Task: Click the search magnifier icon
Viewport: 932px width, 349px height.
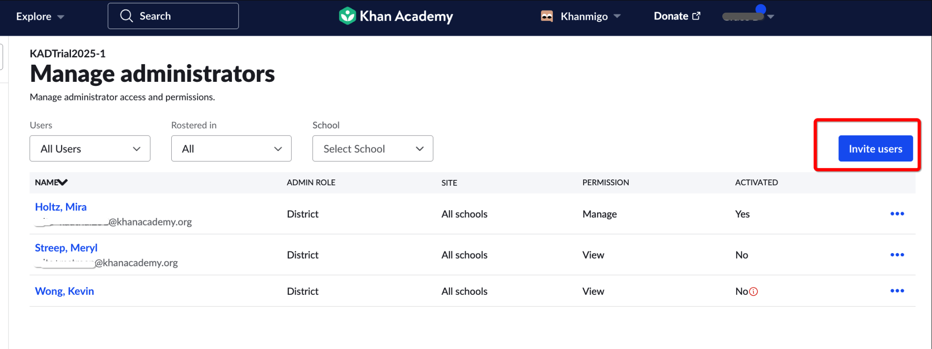Action: coord(127,15)
